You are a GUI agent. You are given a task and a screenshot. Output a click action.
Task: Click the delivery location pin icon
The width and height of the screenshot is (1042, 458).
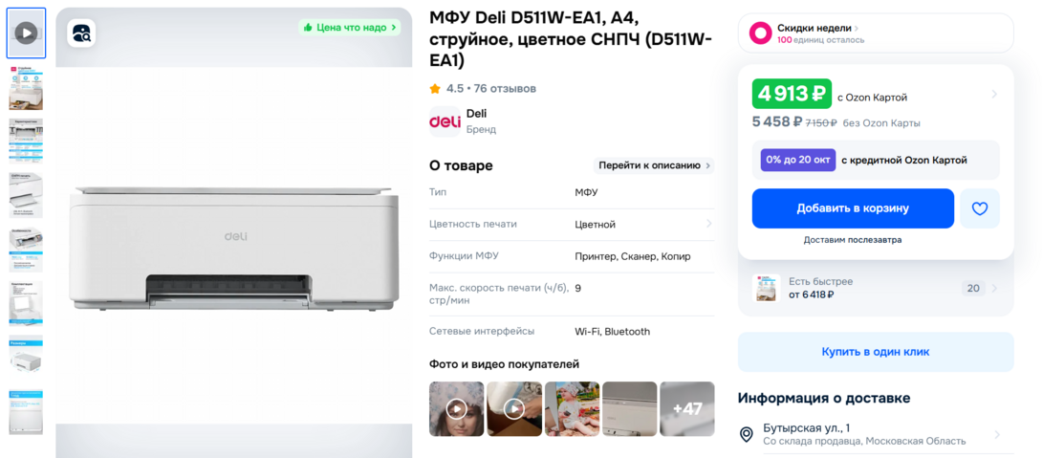coord(747,434)
